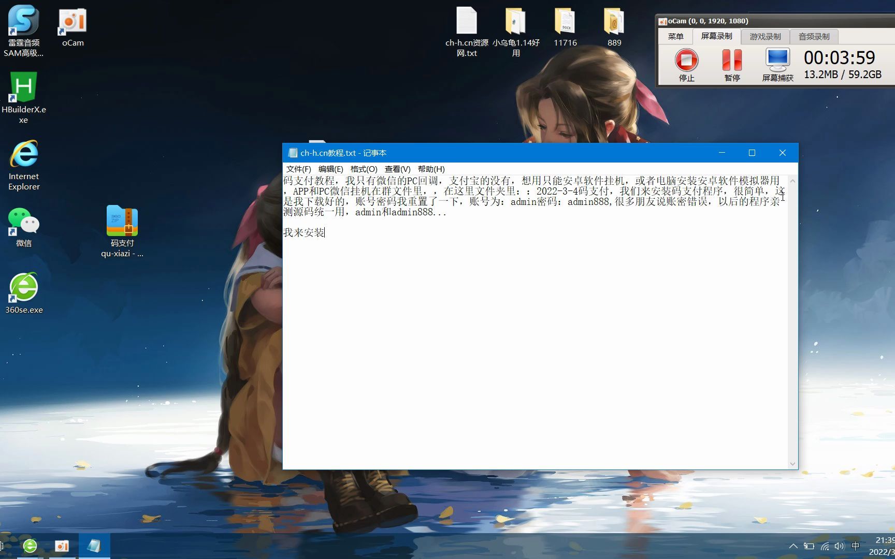Image resolution: width=895 pixels, height=559 pixels.
Task: Open the Notepad 格式(O) menu
Action: tap(364, 169)
